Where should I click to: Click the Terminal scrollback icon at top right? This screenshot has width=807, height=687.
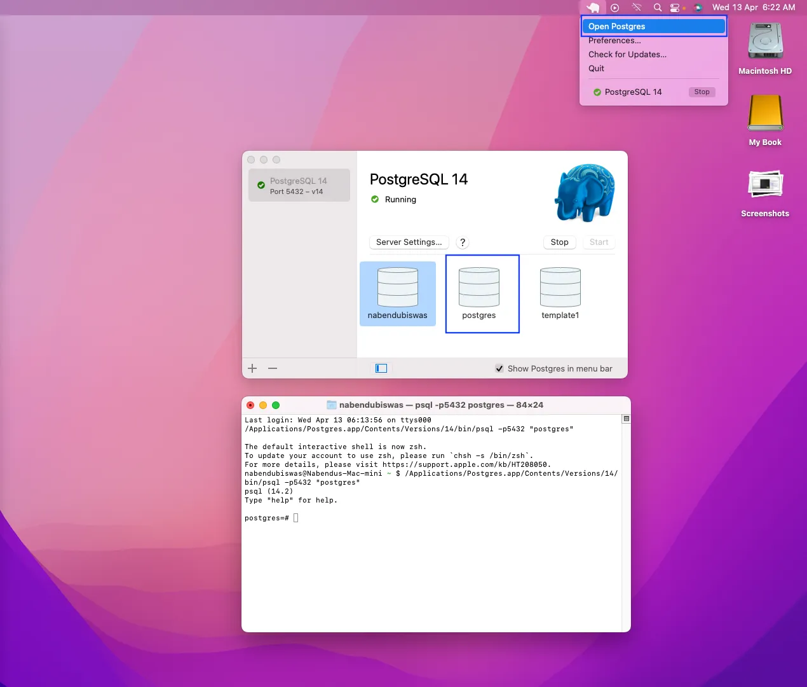click(626, 419)
